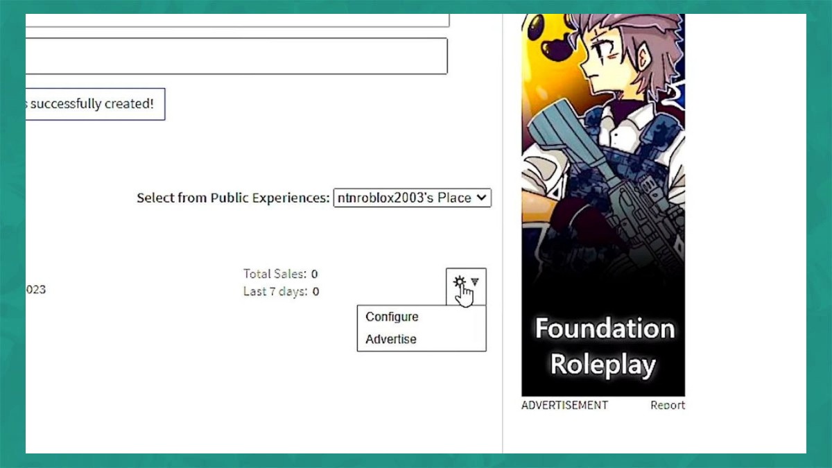Open the ntnroblox2003's Place dropdown
Screen dimensions: 832x468
click(x=412, y=198)
